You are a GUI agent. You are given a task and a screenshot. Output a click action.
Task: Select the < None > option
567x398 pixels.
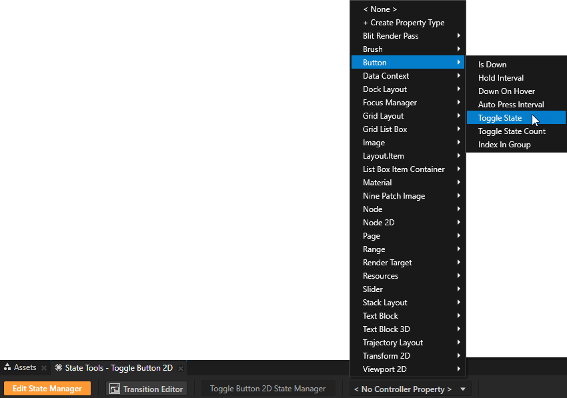[x=380, y=9]
